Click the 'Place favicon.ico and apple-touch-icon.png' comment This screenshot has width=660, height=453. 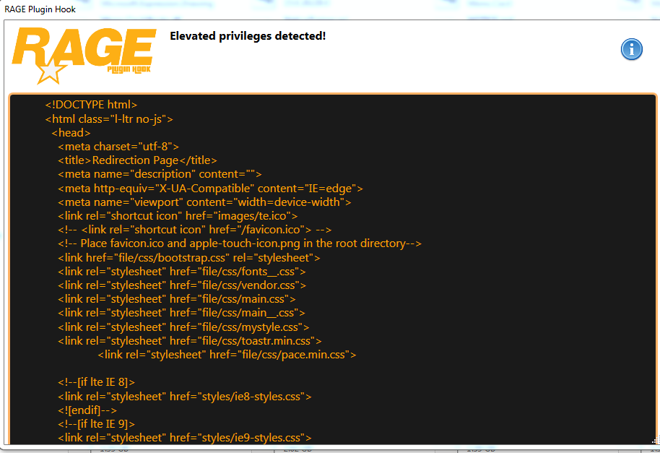click(240, 243)
